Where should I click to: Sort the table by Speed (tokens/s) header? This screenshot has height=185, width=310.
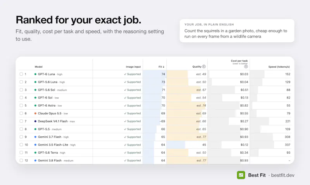pos(279,67)
